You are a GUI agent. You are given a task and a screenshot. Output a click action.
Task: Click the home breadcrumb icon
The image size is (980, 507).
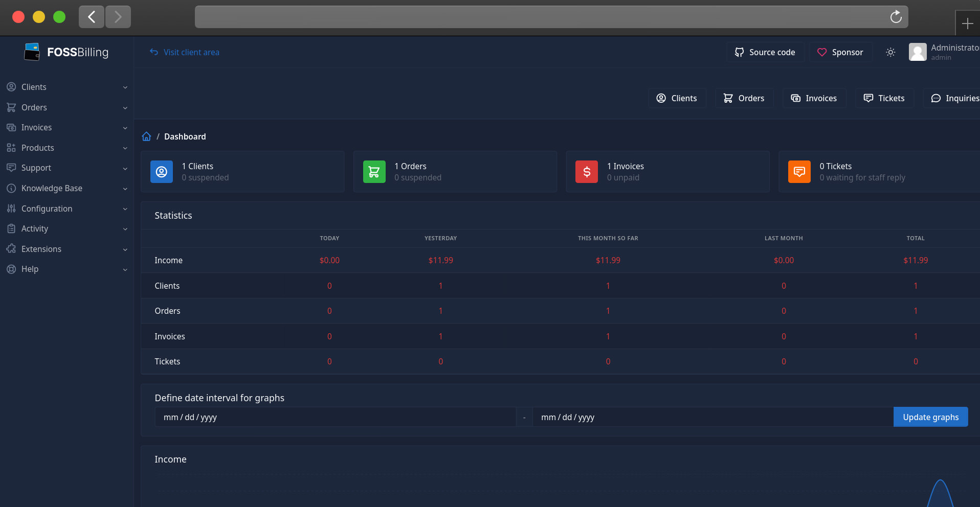click(x=147, y=136)
